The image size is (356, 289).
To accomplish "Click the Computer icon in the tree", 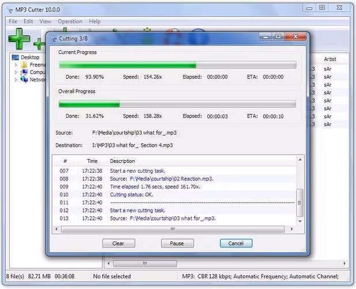I will point(24,73).
